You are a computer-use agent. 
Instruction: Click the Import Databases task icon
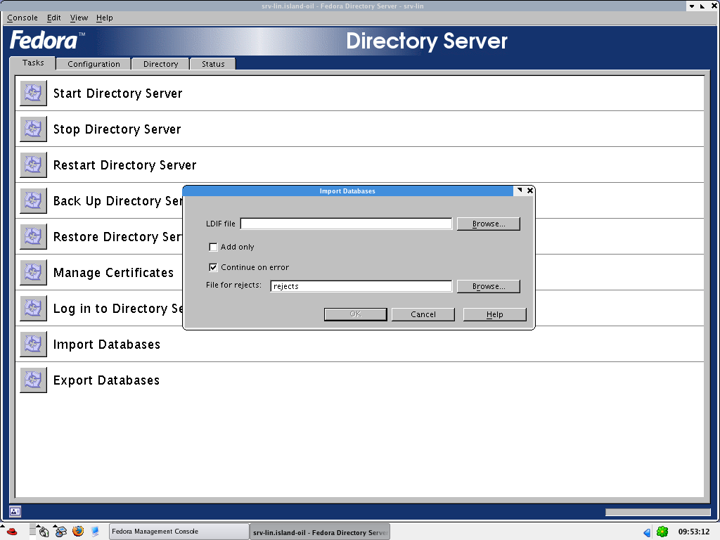tap(34, 344)
